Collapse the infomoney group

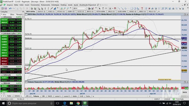(x=2, y=17)
